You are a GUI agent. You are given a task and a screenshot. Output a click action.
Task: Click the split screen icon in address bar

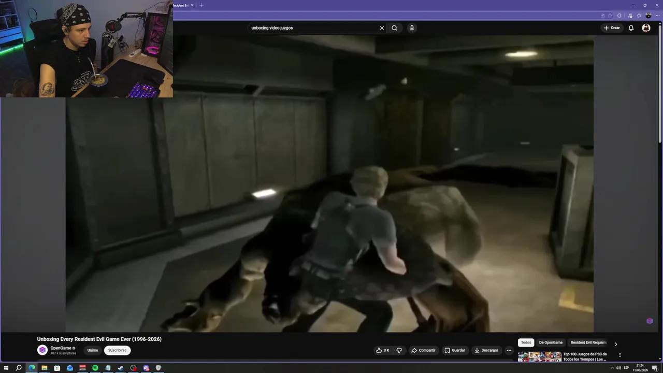[x=602, y=16]
